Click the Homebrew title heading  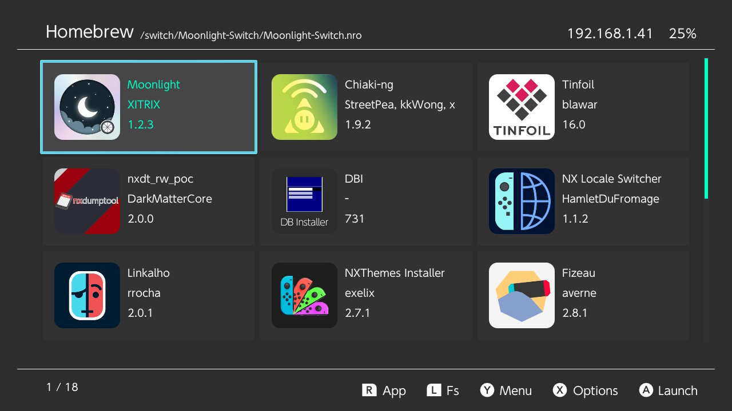point(90,32)
